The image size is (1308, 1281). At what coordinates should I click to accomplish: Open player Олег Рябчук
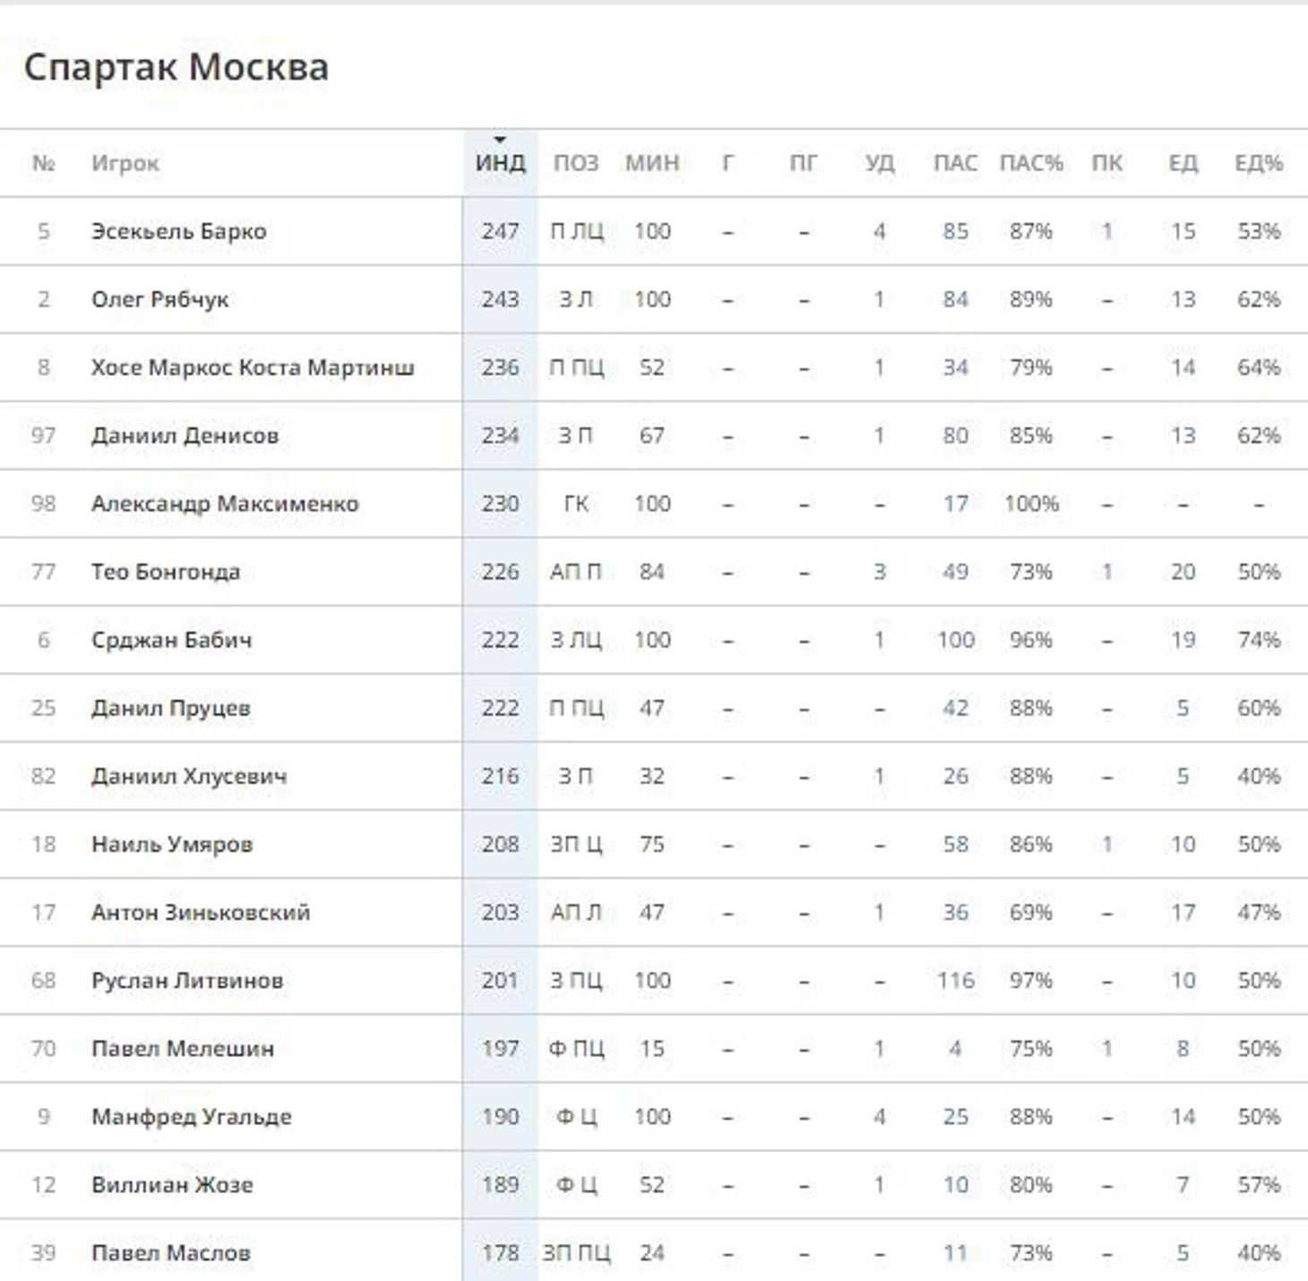pos(159,299)
